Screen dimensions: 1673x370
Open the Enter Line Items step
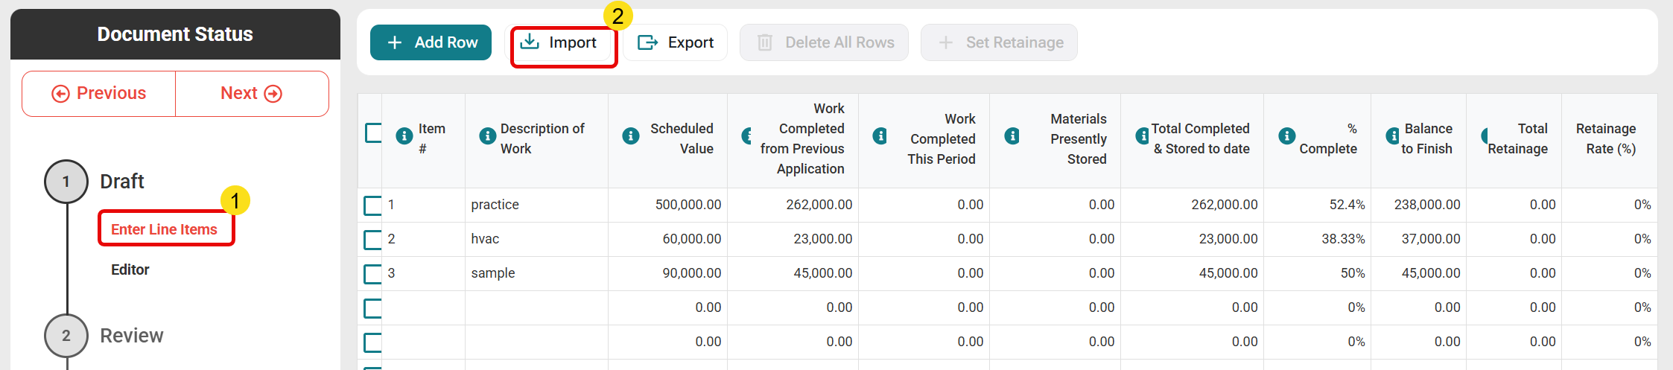(x=165, y=229)
